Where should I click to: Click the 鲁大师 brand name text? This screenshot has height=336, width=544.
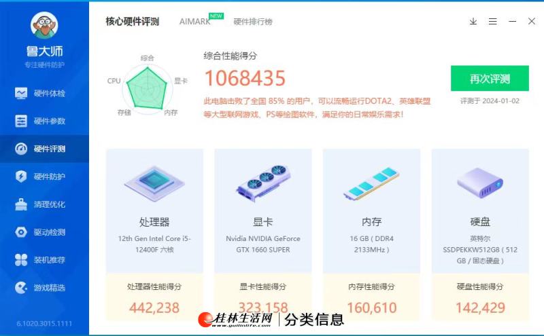(x=44, y=52)
